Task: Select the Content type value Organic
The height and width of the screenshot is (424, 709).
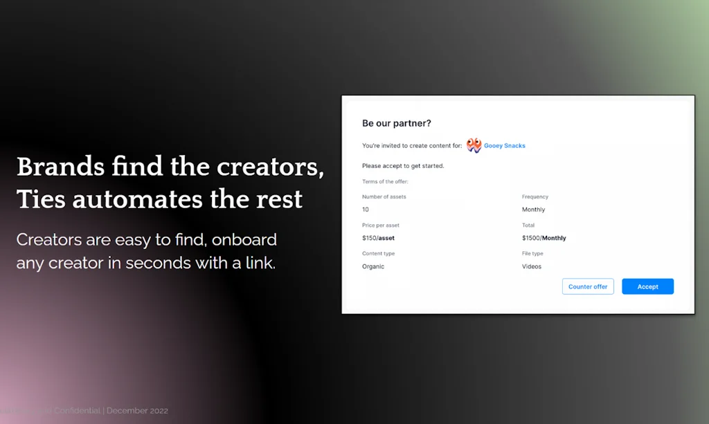Action: [373, 266]
